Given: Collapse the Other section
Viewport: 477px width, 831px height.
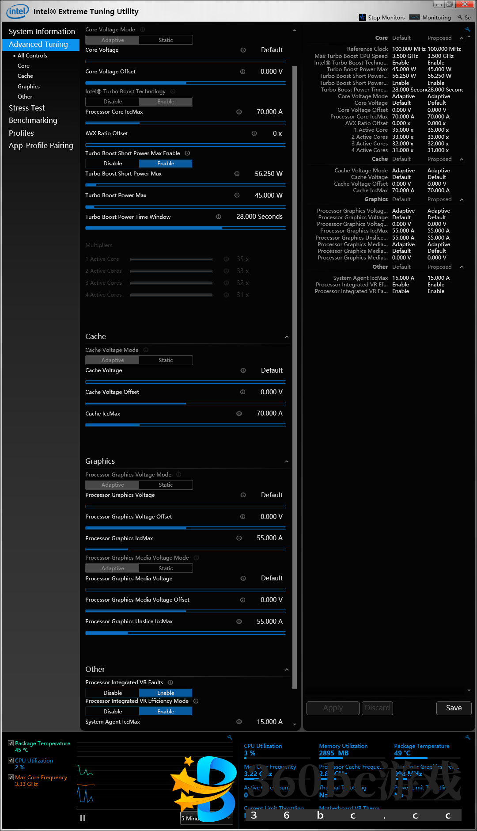Looking at the screenshot, I should point(287,670).
